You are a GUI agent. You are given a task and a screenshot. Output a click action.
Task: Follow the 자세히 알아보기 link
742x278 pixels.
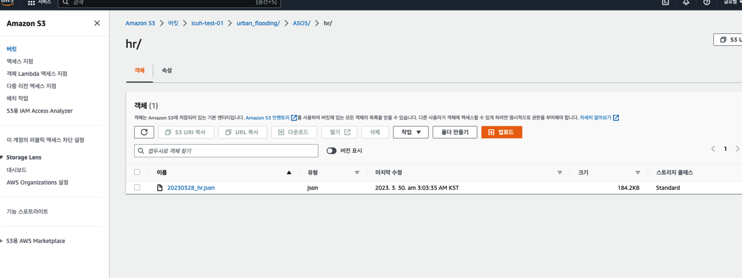tap(599, 118)
